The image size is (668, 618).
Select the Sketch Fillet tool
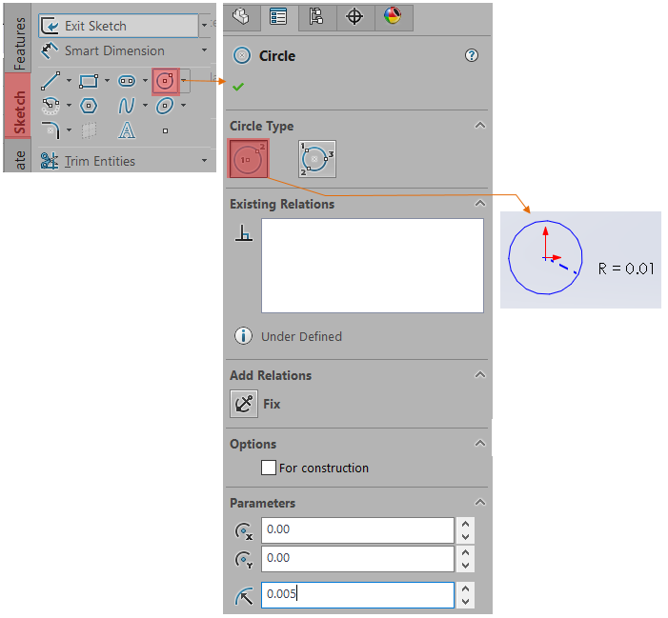tap(51, 130)
